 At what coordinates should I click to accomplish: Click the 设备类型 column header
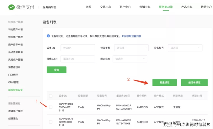click(83, 96)
